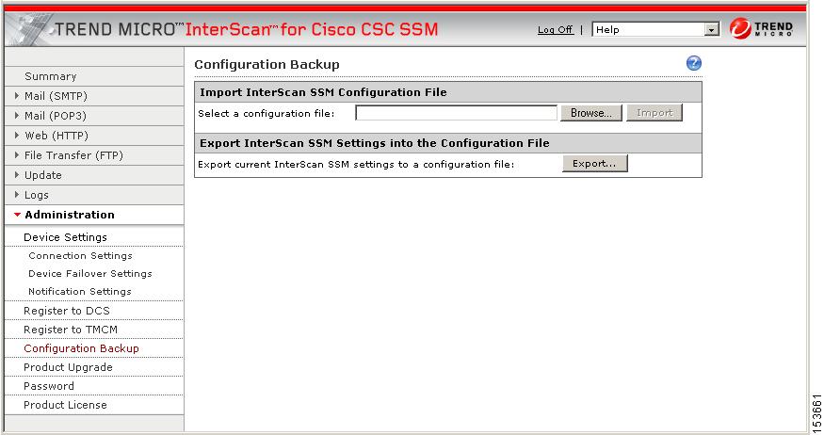The width and height of the screenshot is (824, 435).
Task: Open the Help dropdown arrow
Action: pyautogui.click(x=711, y=30)
